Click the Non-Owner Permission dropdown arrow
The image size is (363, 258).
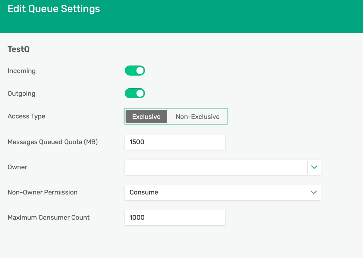[x=313, y=192]
